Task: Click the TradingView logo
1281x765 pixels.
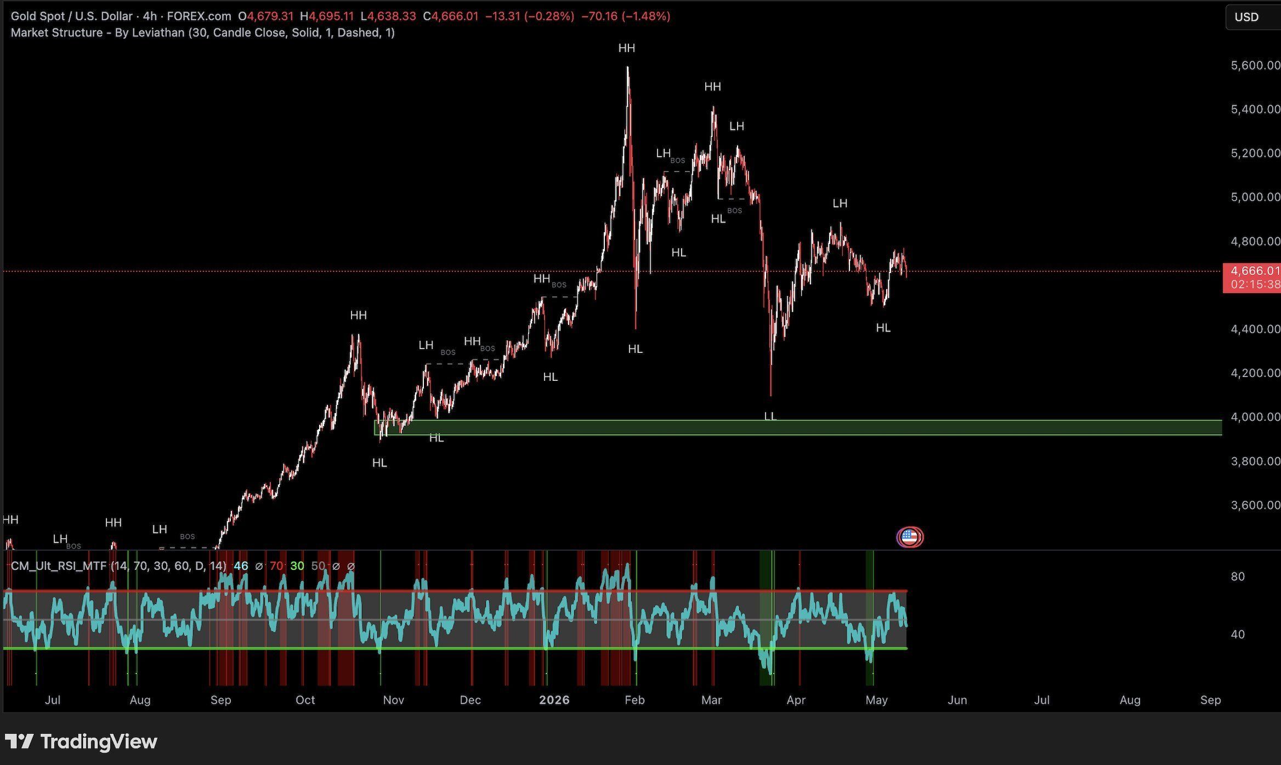Action: pos(81,741)
